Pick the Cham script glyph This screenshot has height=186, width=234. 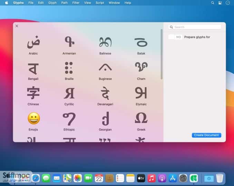[x=141, y=68]
